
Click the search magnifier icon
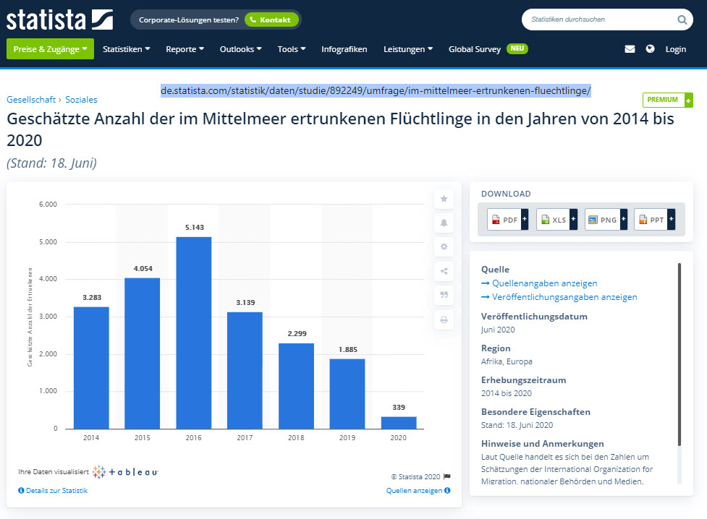click(x=682, y=20)
